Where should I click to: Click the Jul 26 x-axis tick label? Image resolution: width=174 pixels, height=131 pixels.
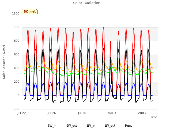coord(52,113)
